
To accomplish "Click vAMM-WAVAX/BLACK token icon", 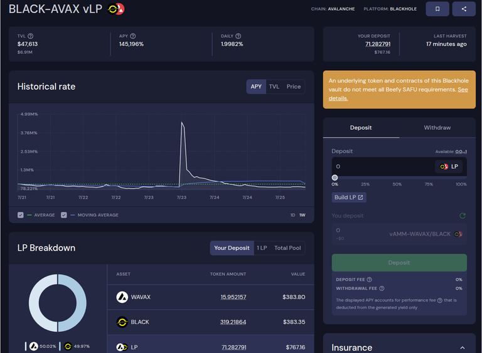I will click(x=458, y=234).
